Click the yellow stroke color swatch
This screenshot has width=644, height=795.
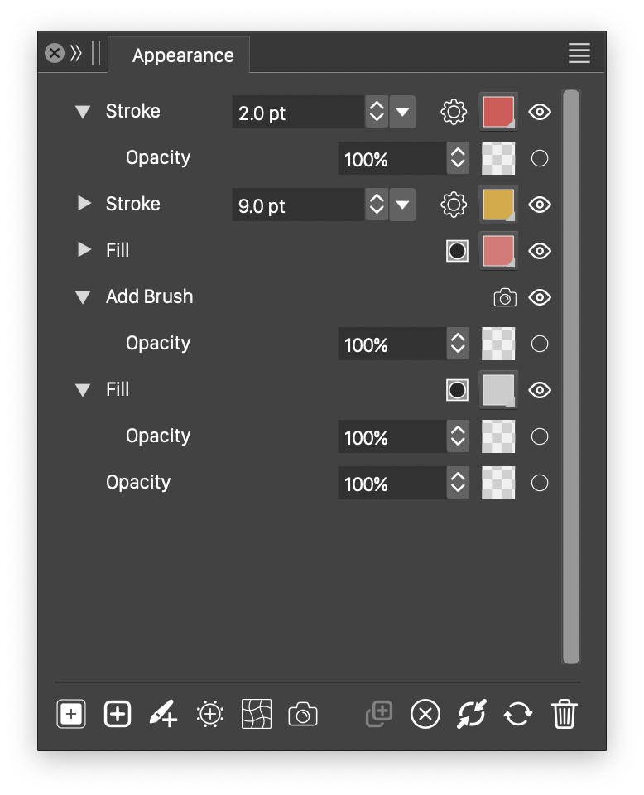coord(498,205)
